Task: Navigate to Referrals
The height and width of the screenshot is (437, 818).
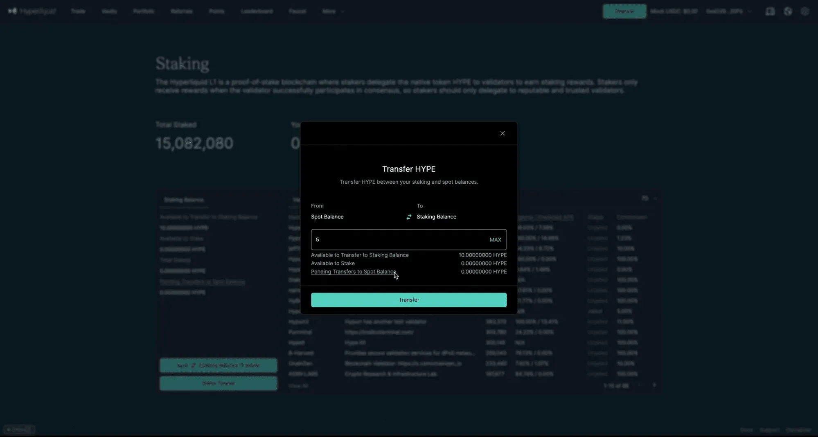Action: click(182, 11)
